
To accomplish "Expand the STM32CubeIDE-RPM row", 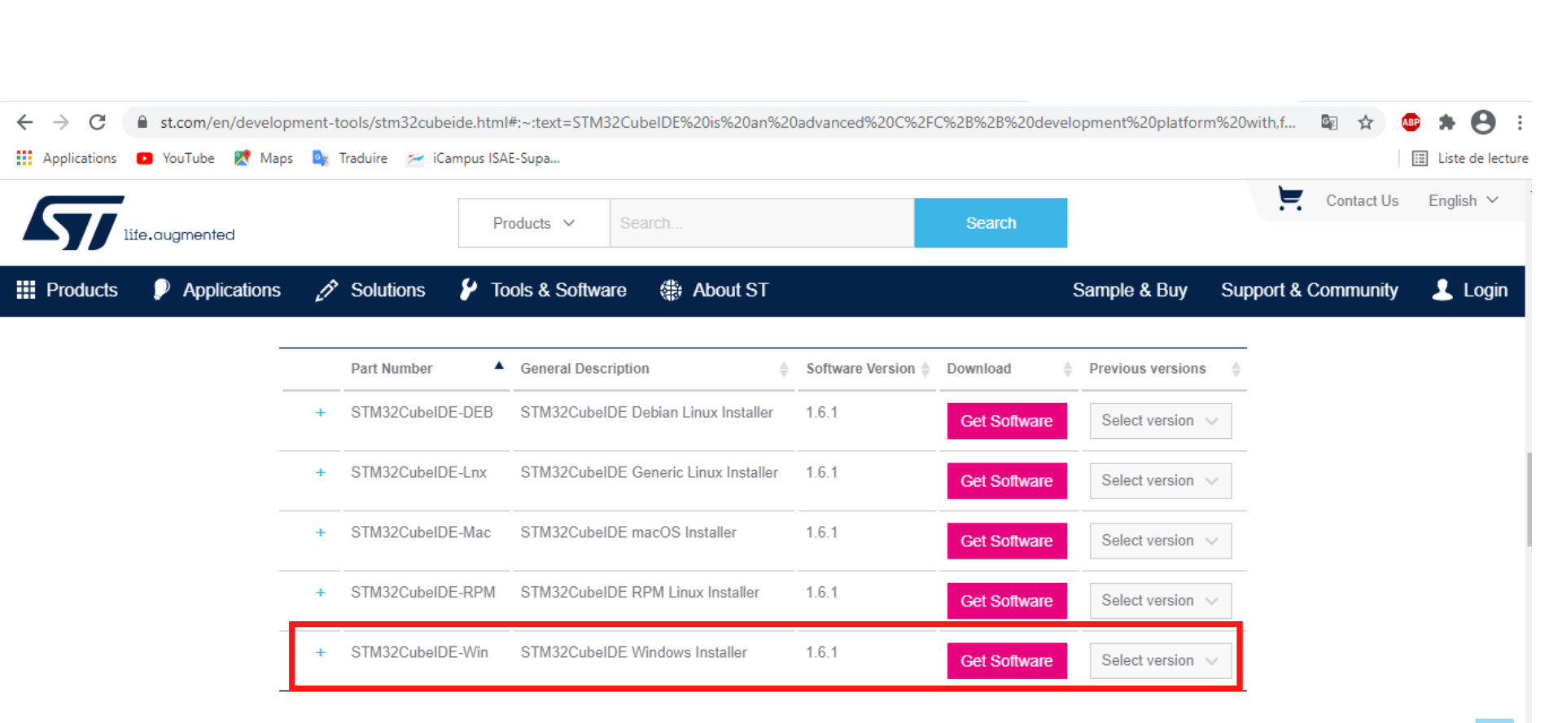I will pos(321,593).
